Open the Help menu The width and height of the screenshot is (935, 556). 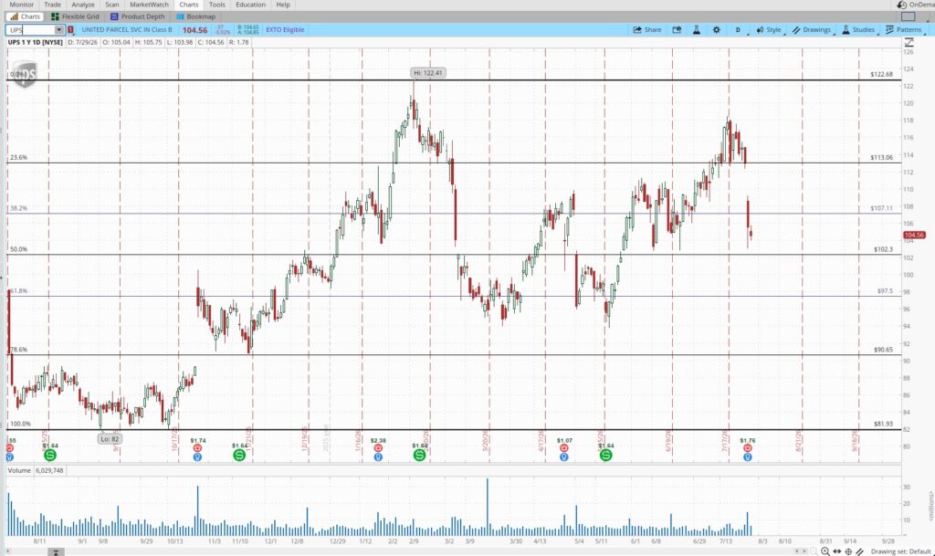point(283,5)
